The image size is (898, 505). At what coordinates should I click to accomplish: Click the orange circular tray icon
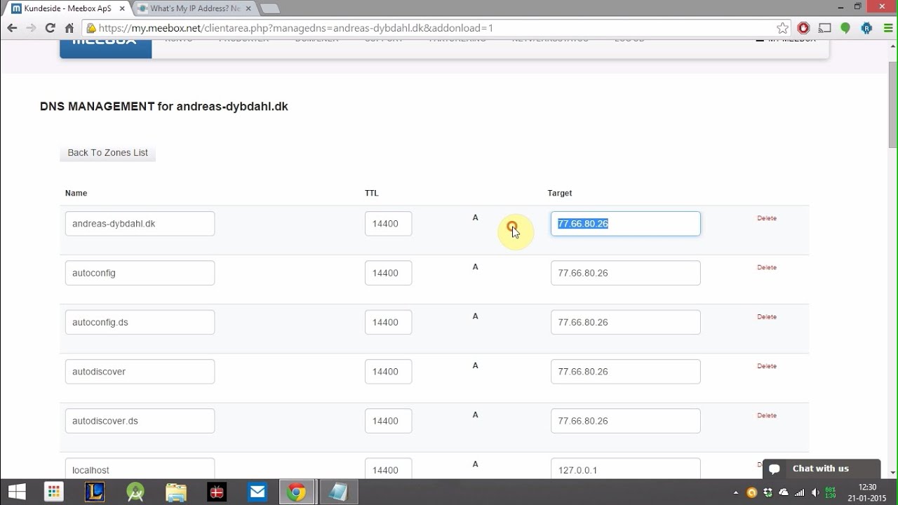[x=752, y=492]
